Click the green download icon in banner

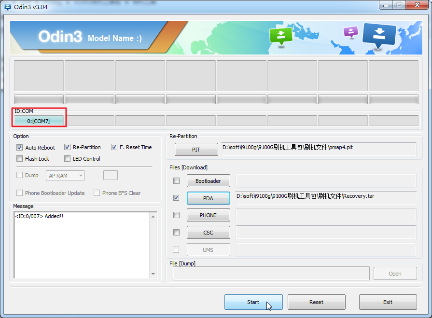coord(281,36)
